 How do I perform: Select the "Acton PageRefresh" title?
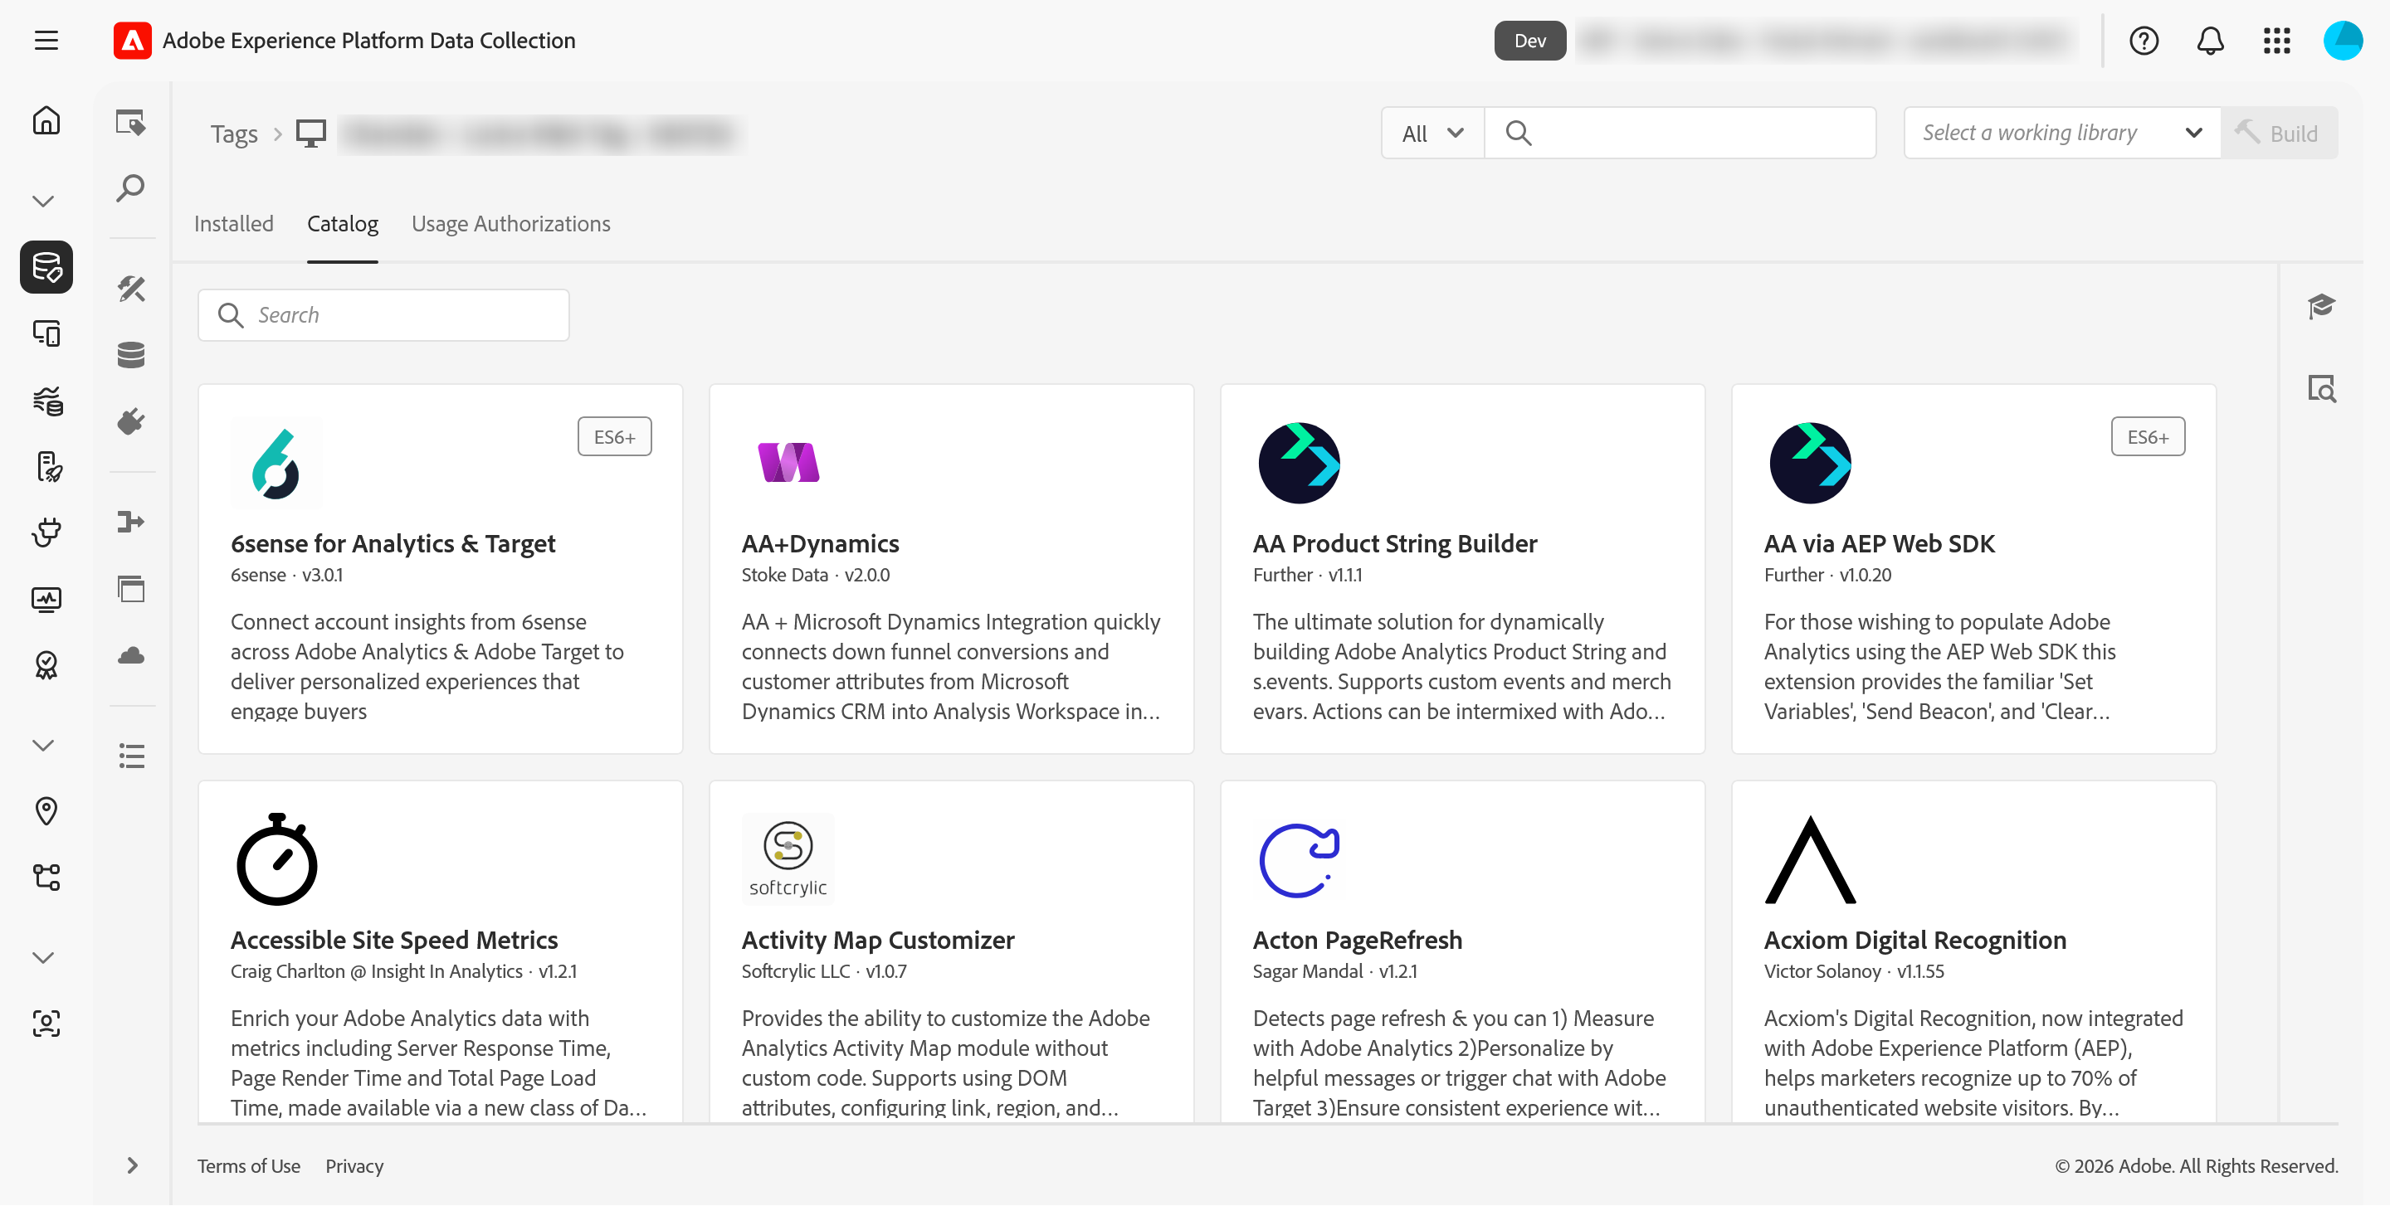(1357, 941)
